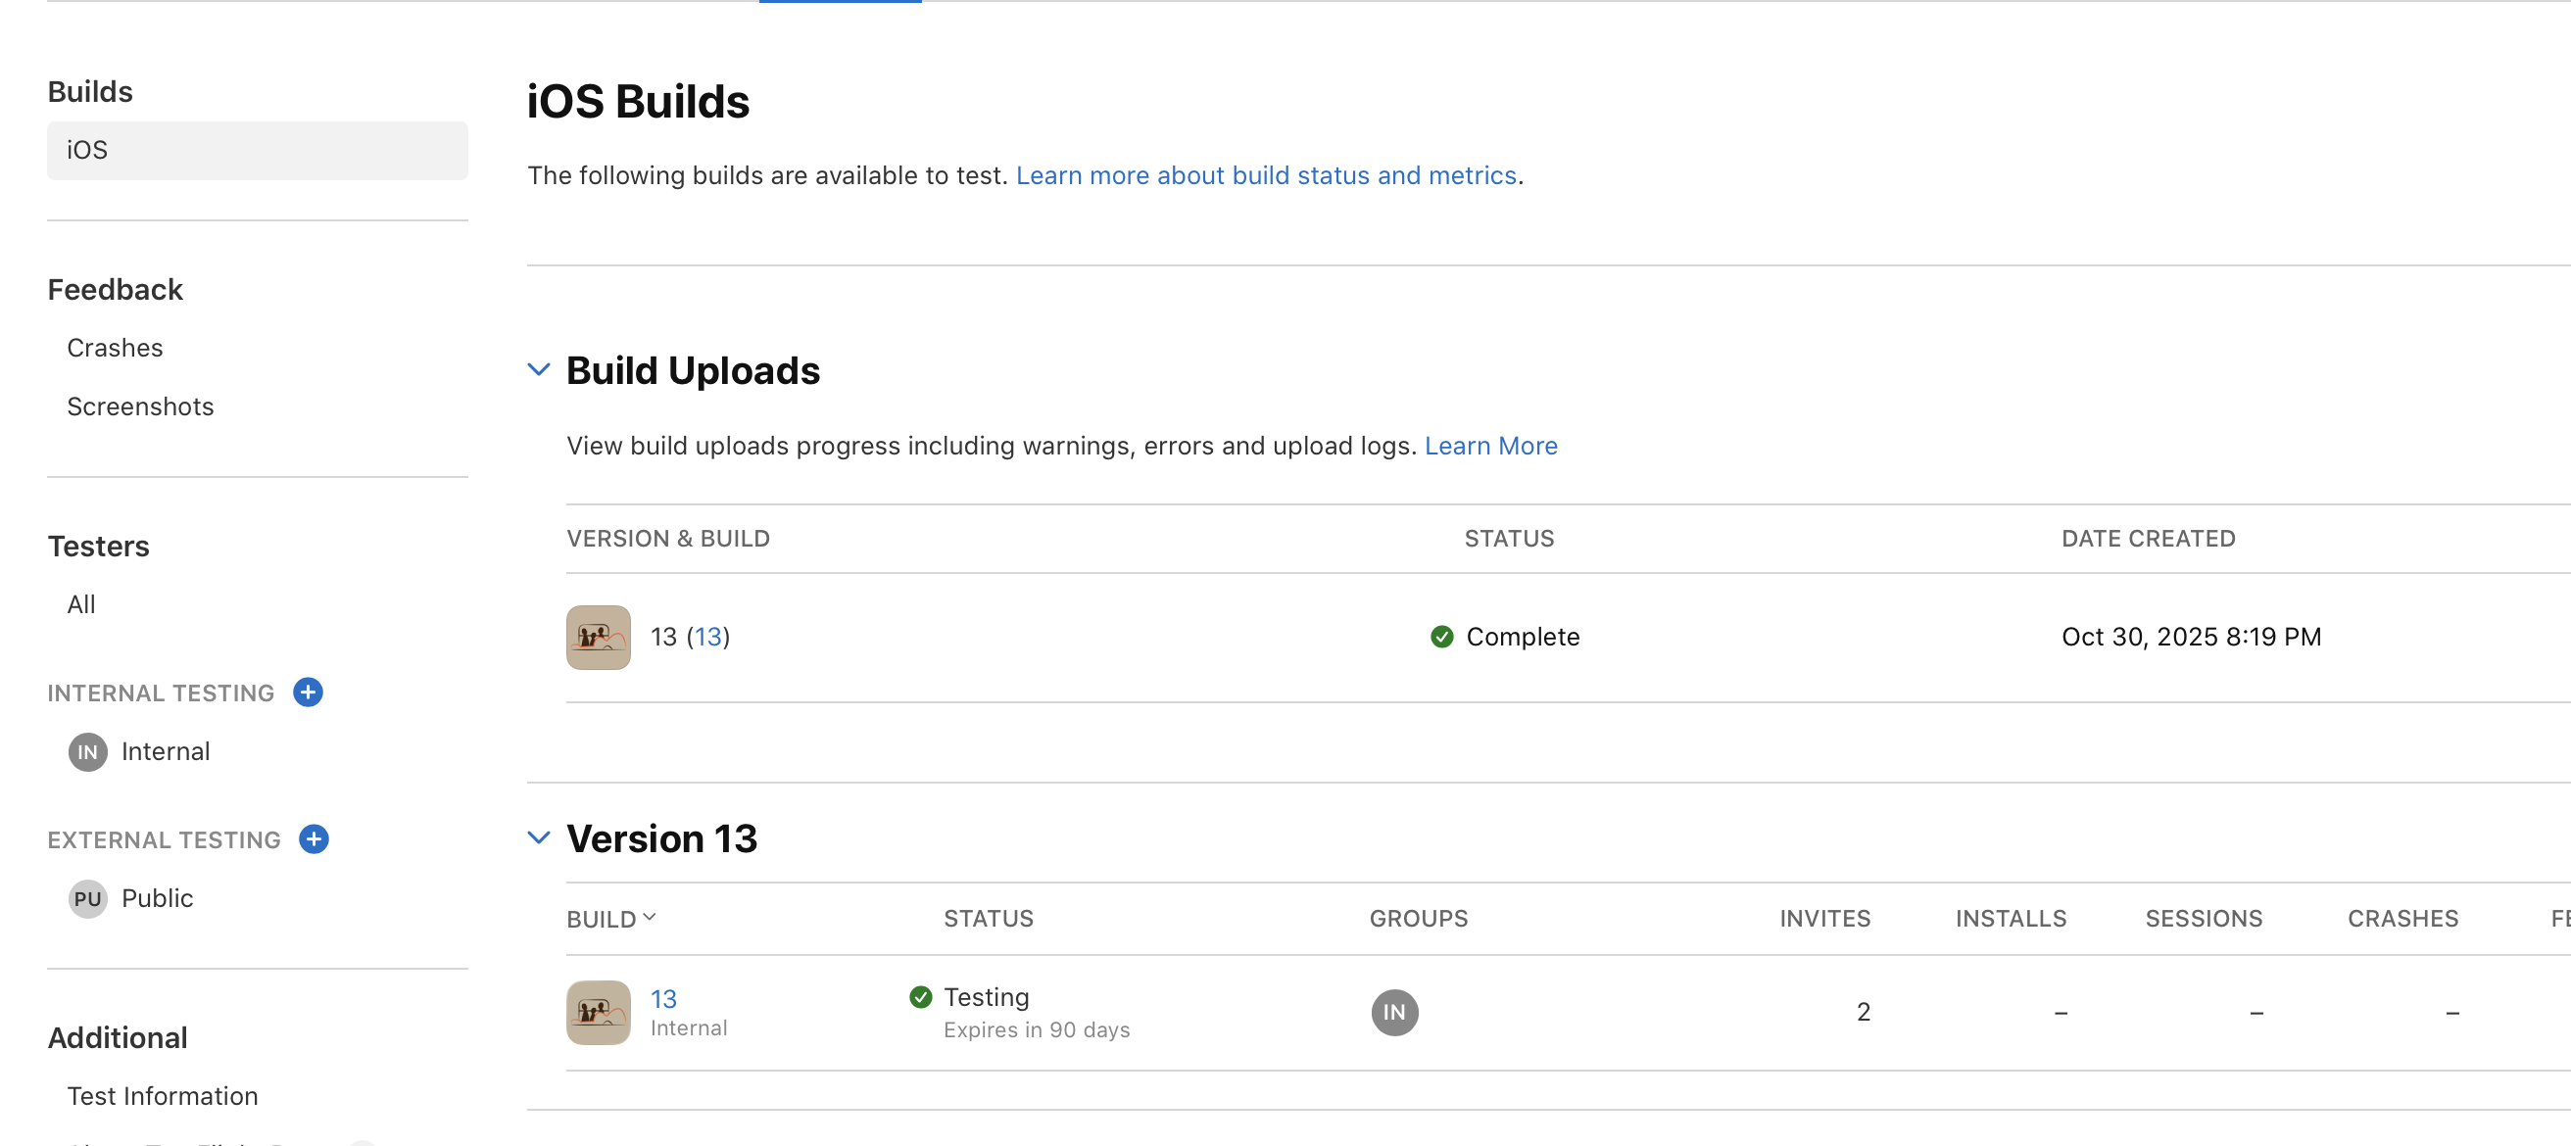Click the IN group badge in Version 13 row
The width and height of the screenshot is (2571, 1146).
[1393, 1013]
